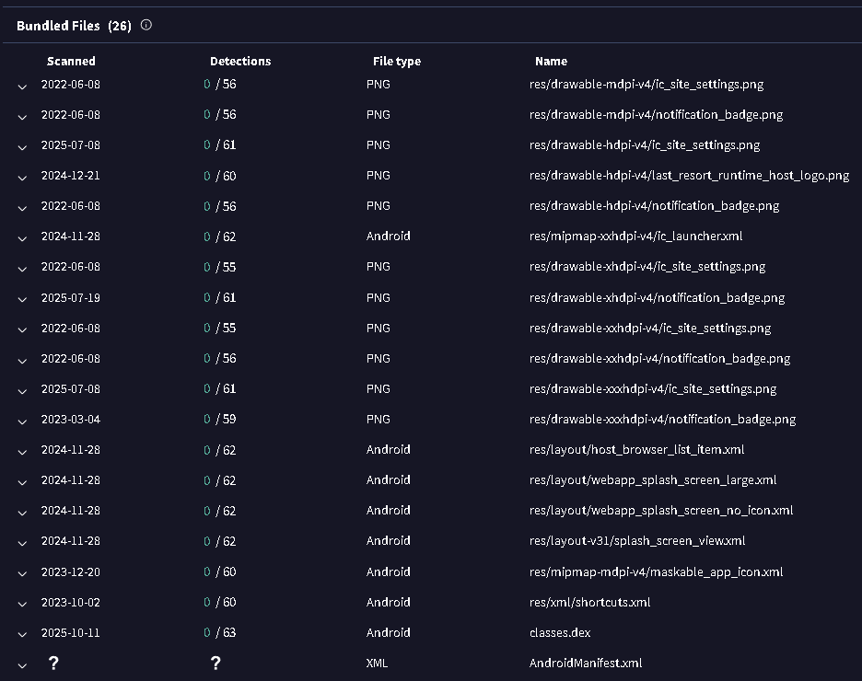The height and width of the screenshot is (681, 862).
Task: Expand the maskable_app_icon.xml row
Action: coord(22,572)
